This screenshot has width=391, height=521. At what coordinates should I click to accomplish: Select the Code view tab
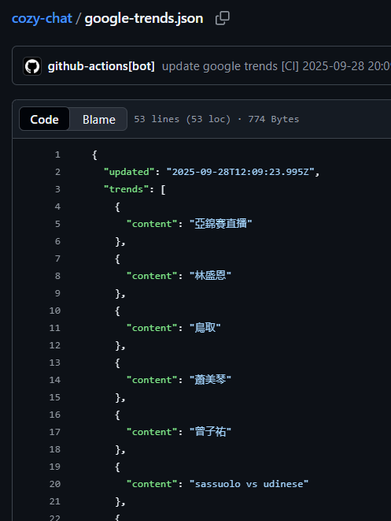pos(44,119)
